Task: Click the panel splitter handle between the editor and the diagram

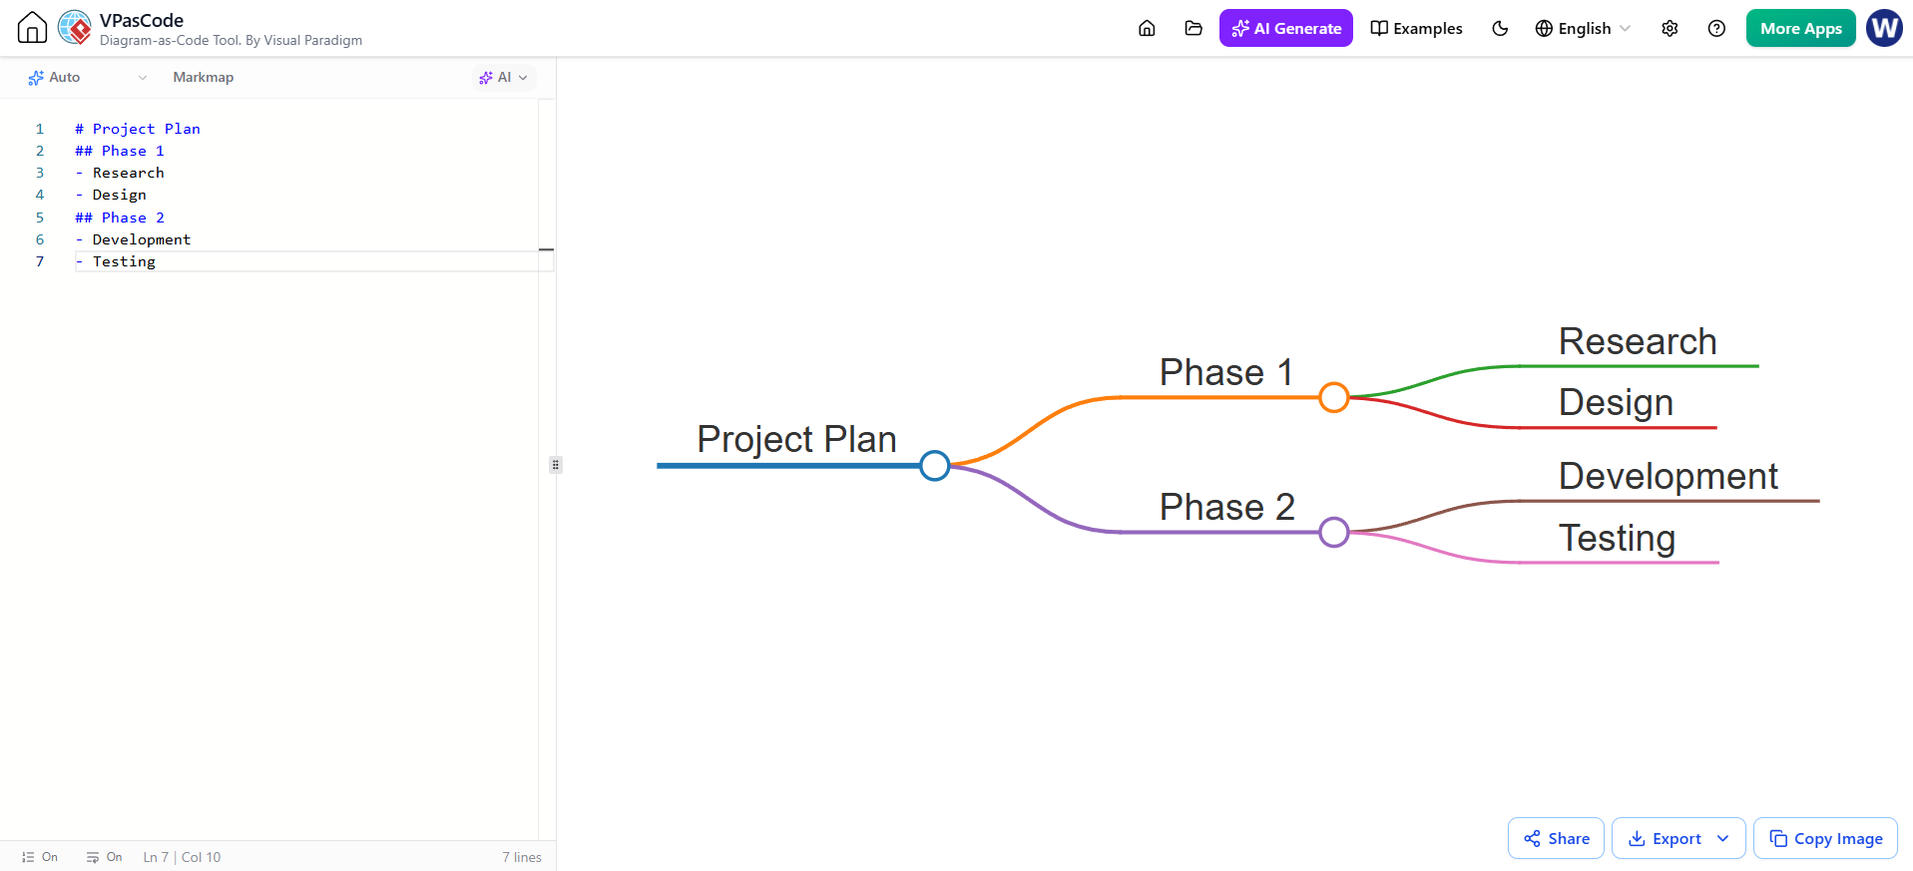Action: [x=556, y=465]
